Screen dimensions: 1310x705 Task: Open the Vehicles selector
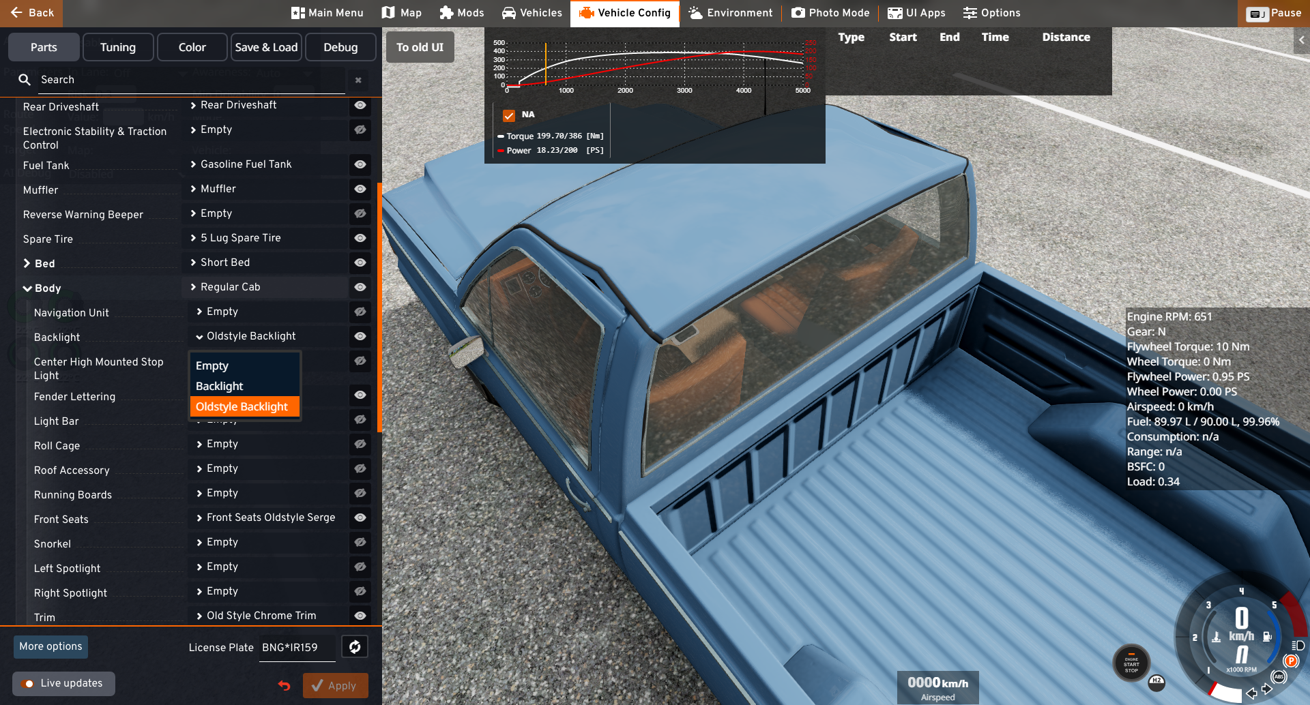tap(532, 13)
